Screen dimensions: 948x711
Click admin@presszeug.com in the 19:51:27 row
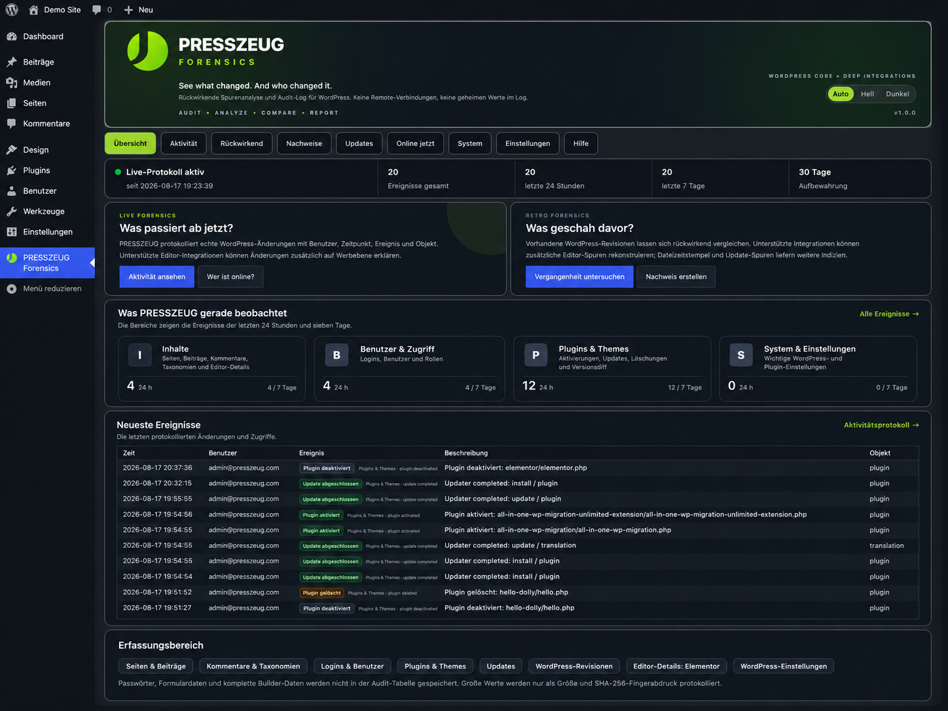click(x=244, y=608)
